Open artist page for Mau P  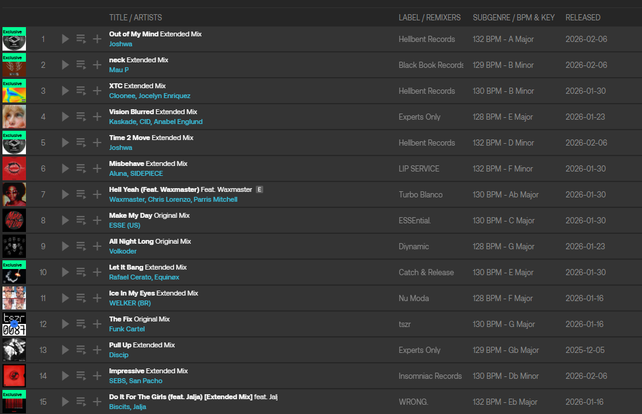119,70
